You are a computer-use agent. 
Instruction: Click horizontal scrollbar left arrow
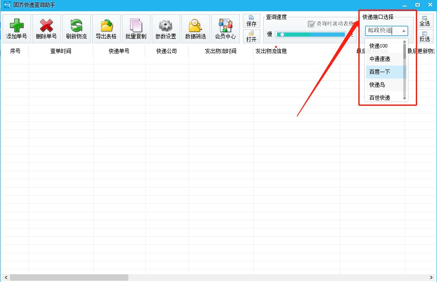click(x=6, y=277)
